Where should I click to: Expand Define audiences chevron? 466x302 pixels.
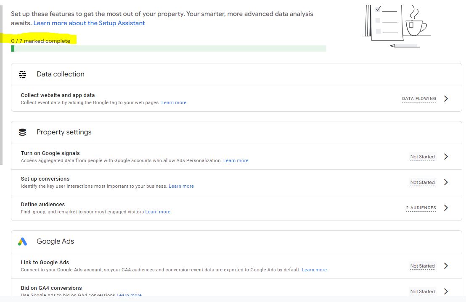446,207
